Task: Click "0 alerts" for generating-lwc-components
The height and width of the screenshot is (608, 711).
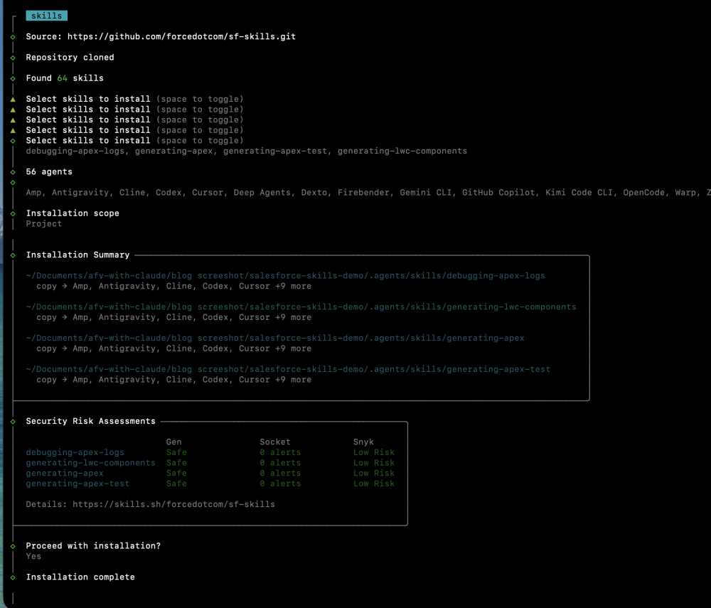Action: click(280, 463)
